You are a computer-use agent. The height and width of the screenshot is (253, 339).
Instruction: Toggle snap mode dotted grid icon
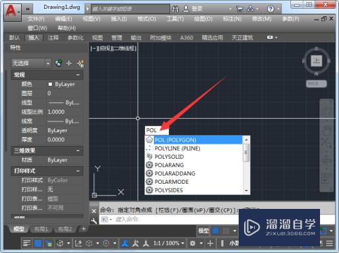(x=226, y=231)
